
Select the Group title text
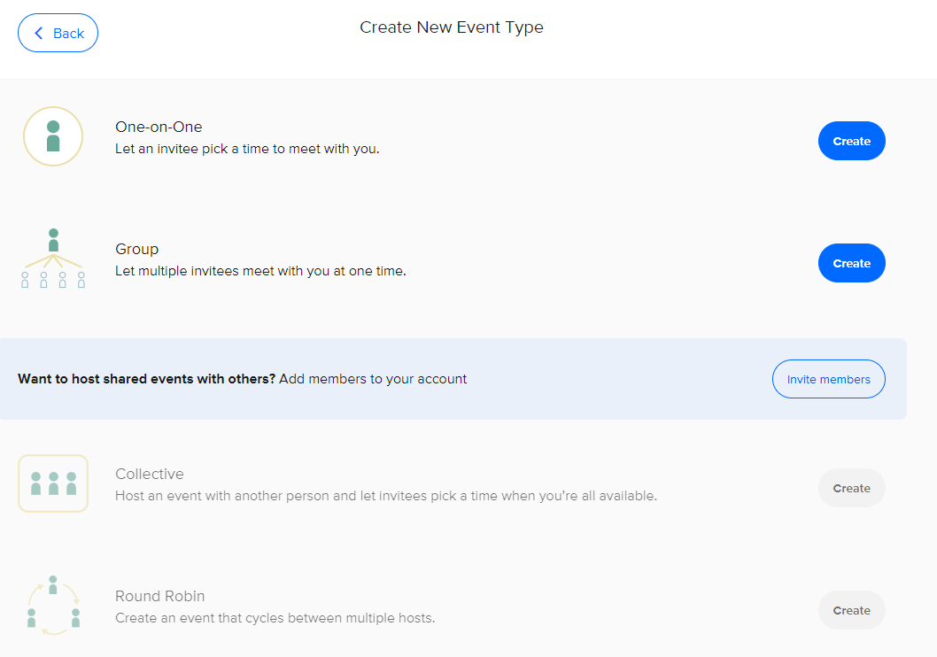(x=137, y=249)
